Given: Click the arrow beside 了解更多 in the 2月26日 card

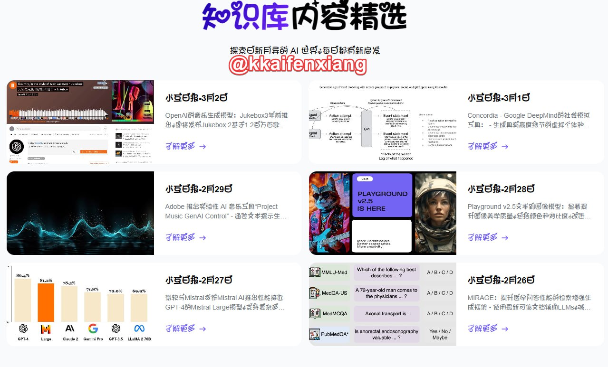Looking at the screenshot, I should point(505,329).
